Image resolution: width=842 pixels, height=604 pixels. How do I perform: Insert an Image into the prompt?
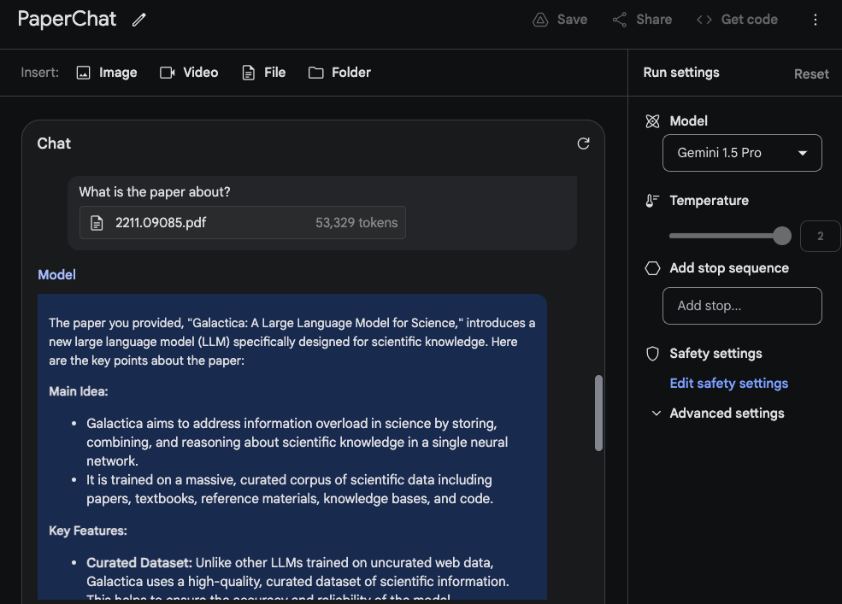click(107, 73)
